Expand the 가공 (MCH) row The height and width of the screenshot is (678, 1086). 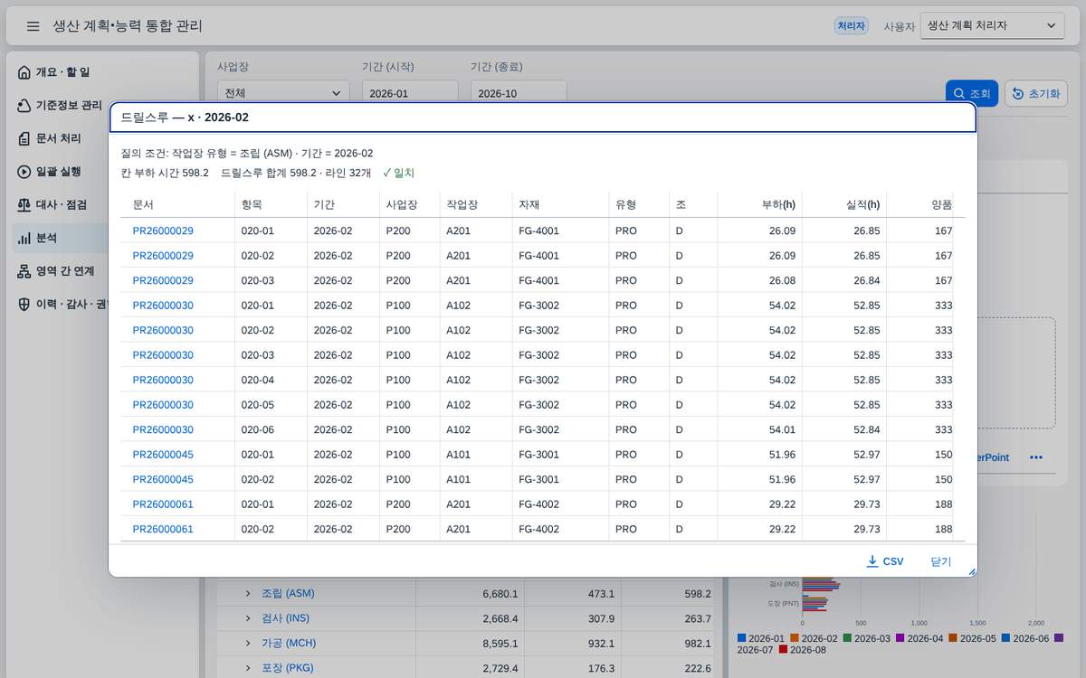coord(247,644)
